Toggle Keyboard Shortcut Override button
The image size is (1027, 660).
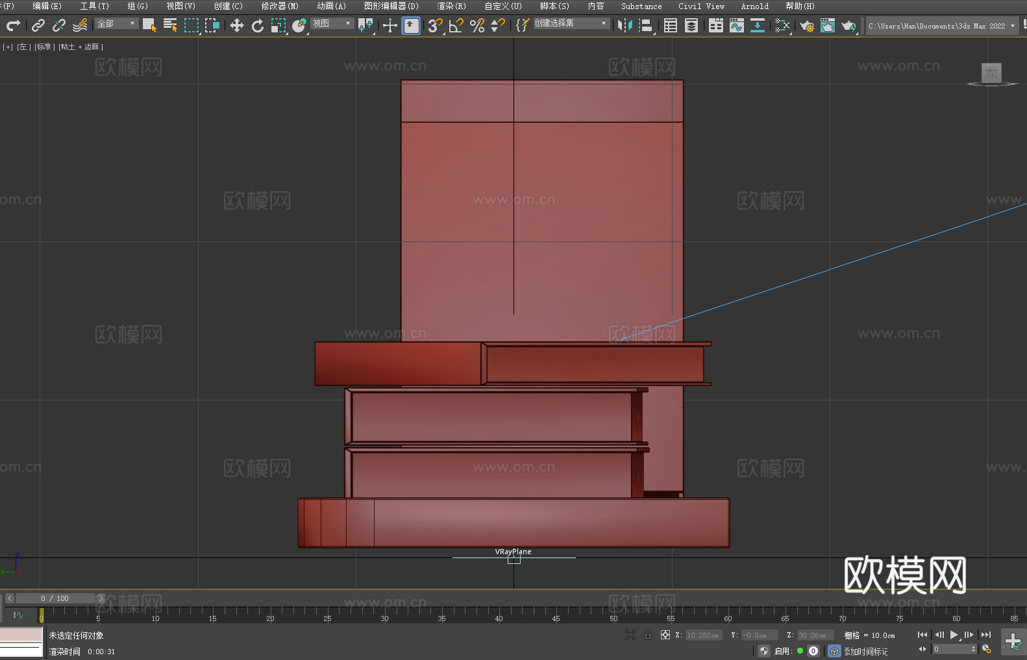[411, 25]
